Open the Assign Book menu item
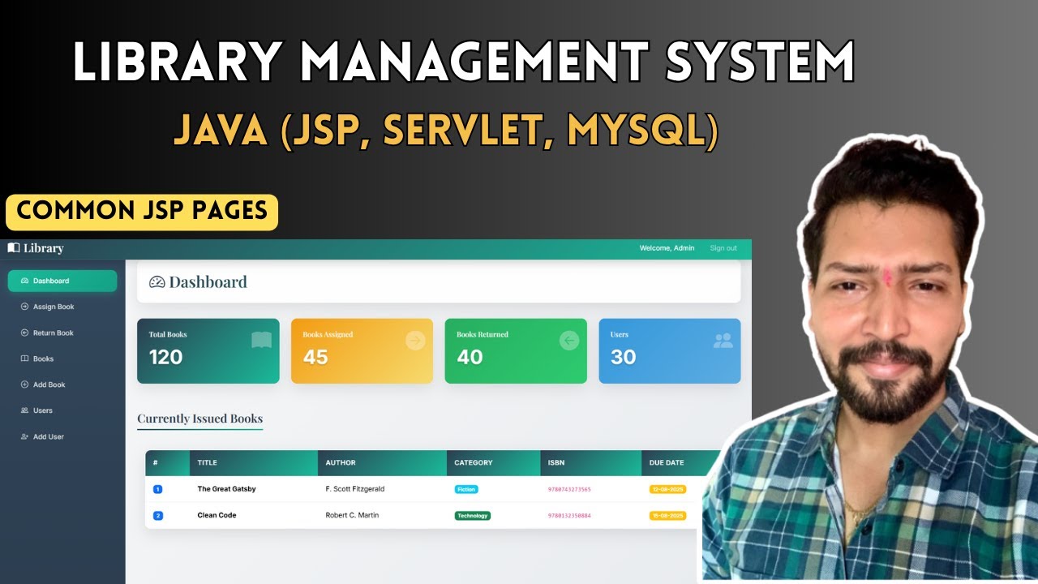Screen dimensions: 1038x584 click(x=62, y=307)
